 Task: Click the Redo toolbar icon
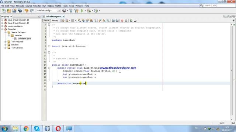tap(32, 11)
